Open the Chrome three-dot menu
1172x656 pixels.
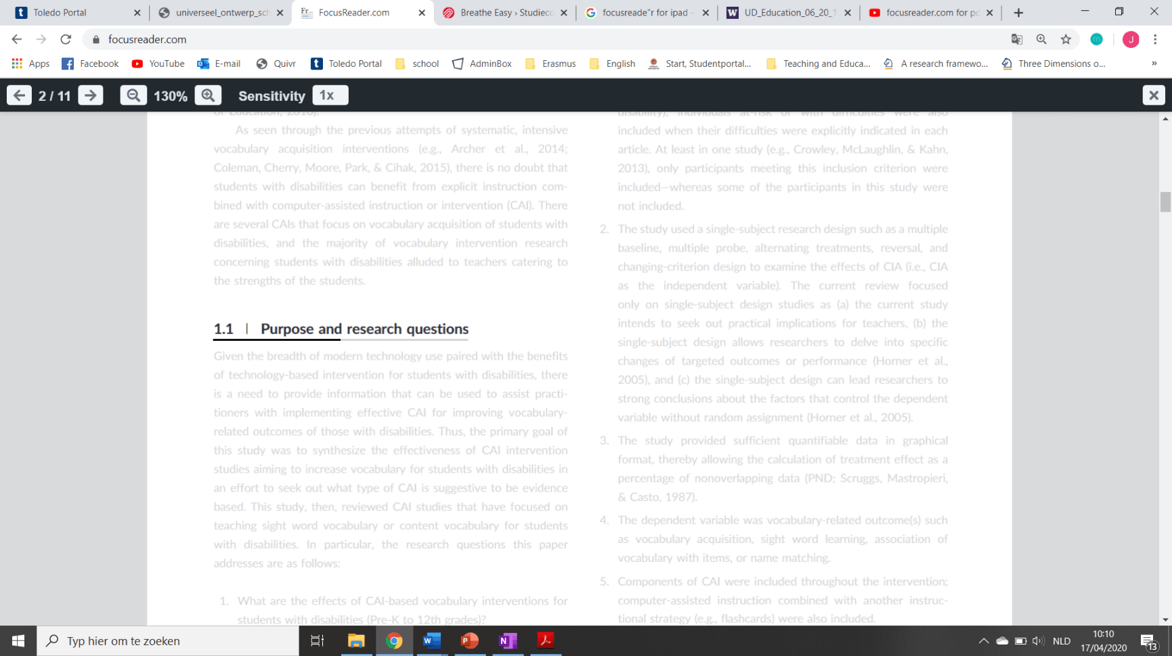(x=1155, y=39)
